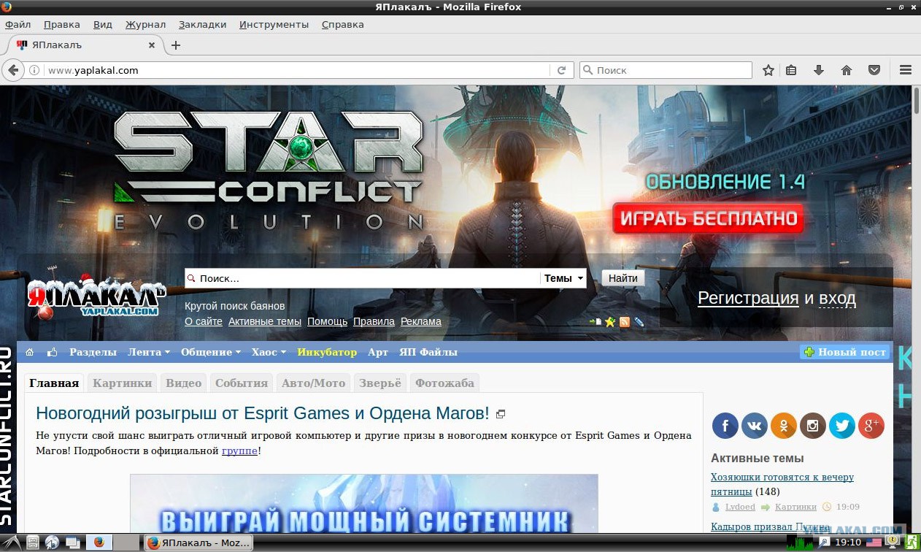Expand the Хаос dropdown menu

269,352
